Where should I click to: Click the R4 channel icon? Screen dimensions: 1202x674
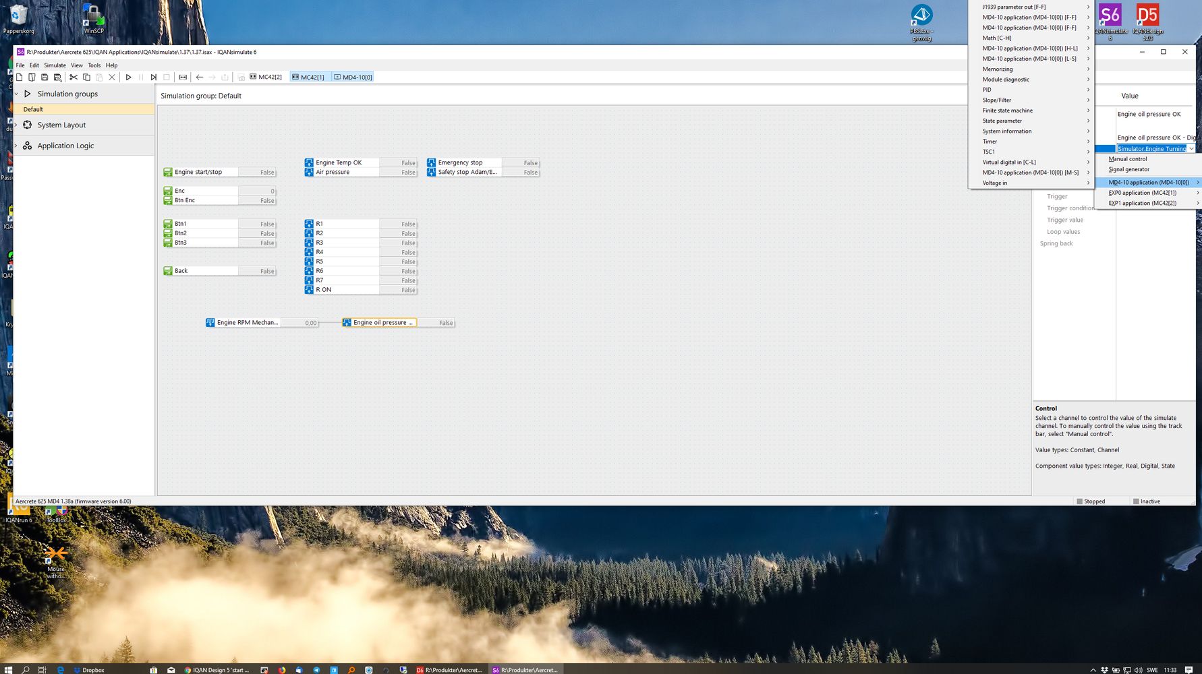pos(309,252)
